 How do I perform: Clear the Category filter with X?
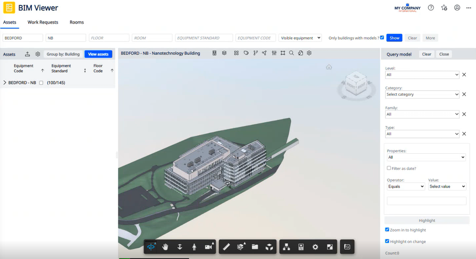(x=464, y=94)
